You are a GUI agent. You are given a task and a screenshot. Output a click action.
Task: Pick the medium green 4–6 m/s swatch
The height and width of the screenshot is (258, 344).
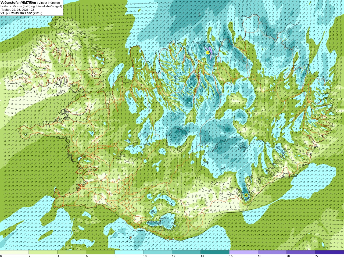pos(72,252)
